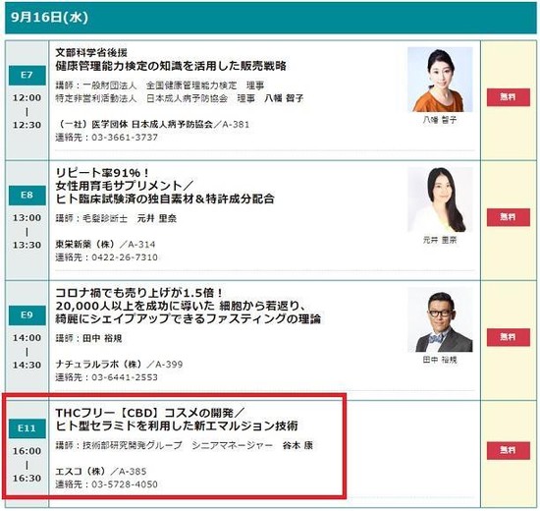Click the E7 session badge
Viewport: 540px width, 511px height.
(x=27, y=75)
